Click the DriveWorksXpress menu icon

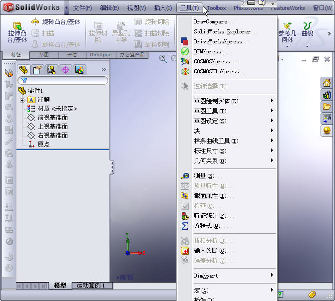(x=185, y=41)
